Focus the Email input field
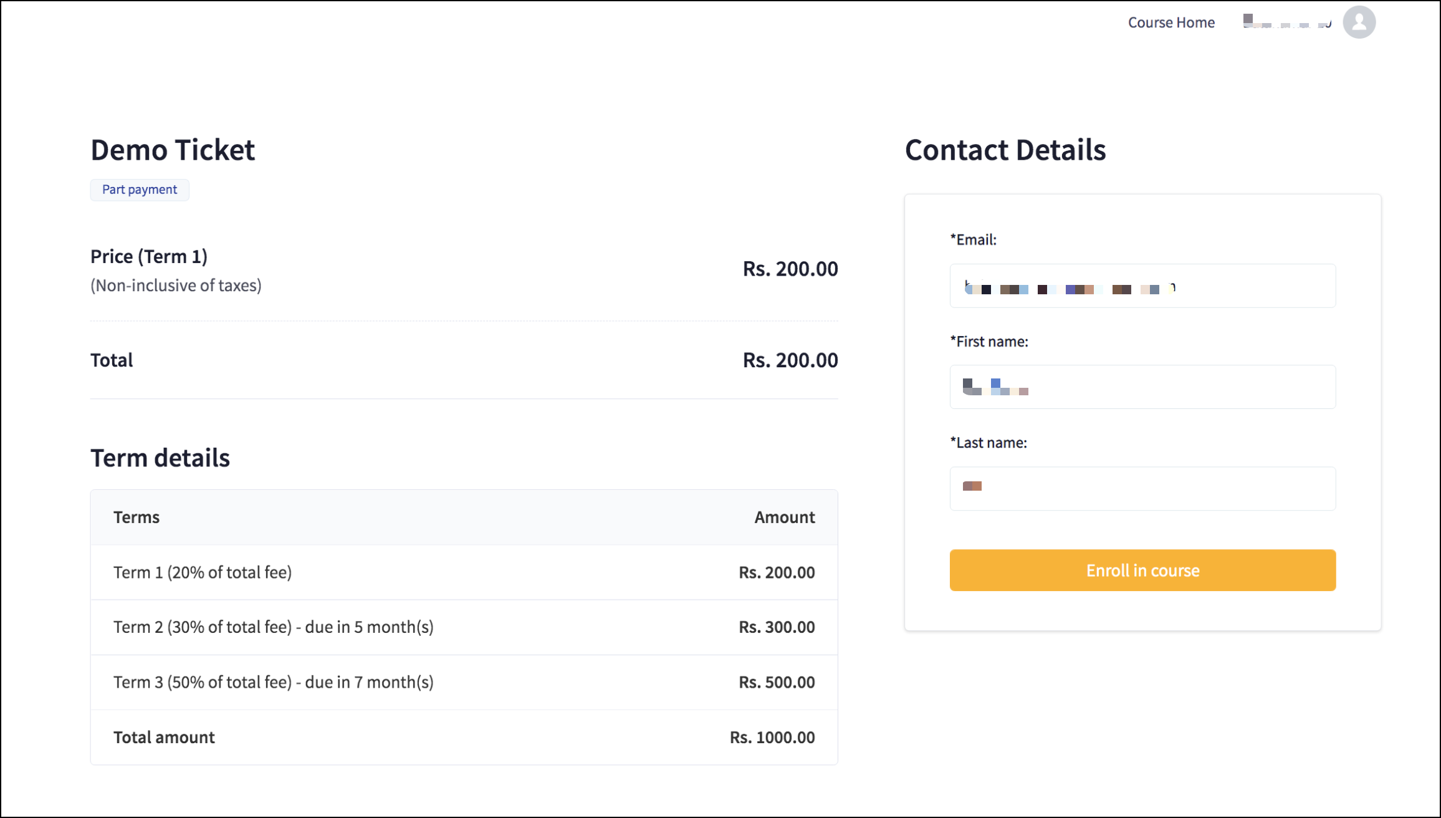 pos(1142,286)
